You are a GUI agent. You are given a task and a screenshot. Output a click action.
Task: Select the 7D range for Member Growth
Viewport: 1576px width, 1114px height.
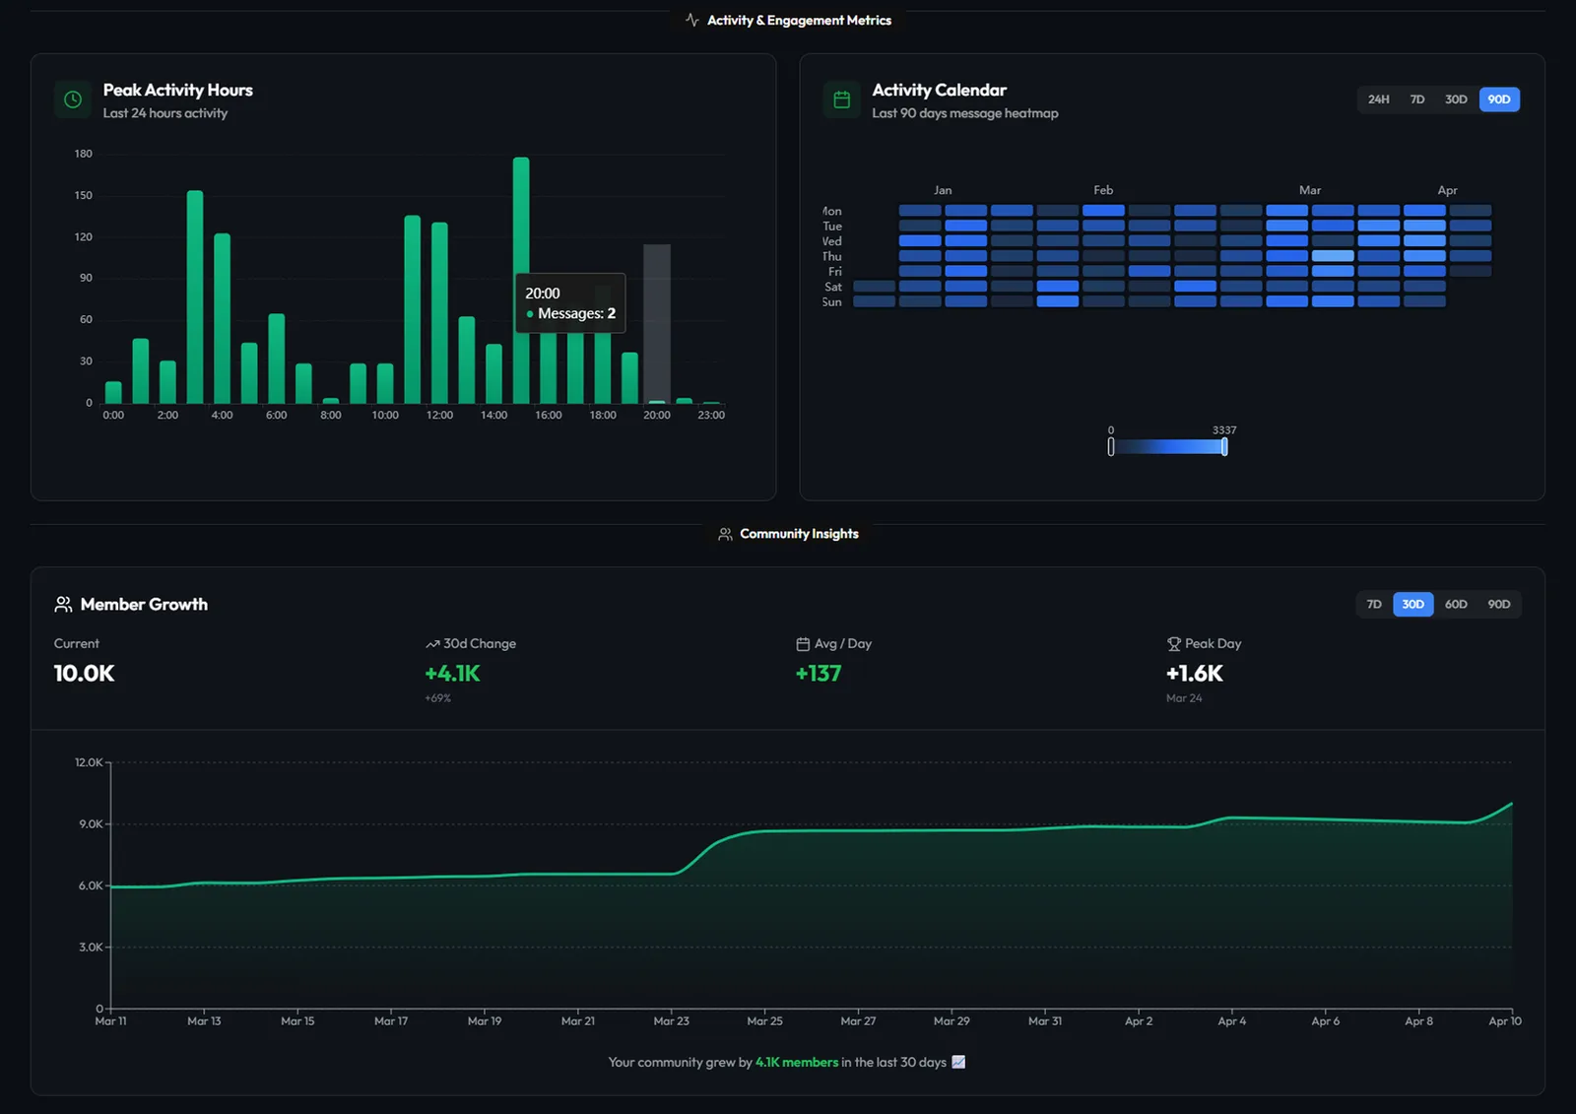click(1374, 604)
